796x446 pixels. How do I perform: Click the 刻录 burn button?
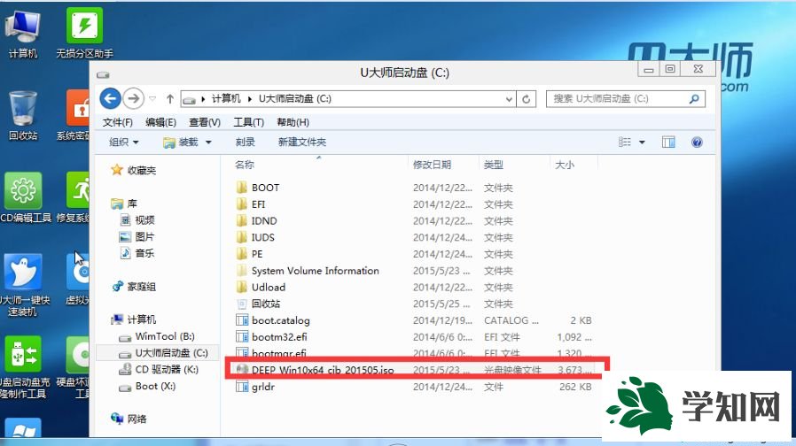(x=246, y=142)
